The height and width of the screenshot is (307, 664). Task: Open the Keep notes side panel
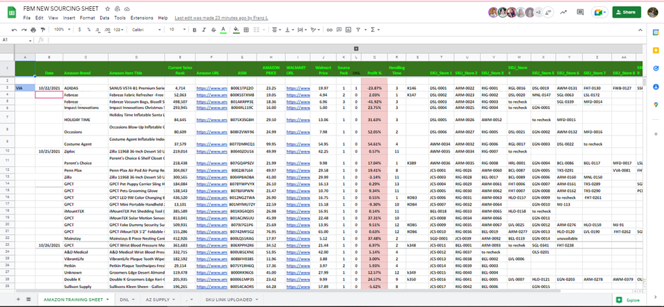(x=656, y=50)
